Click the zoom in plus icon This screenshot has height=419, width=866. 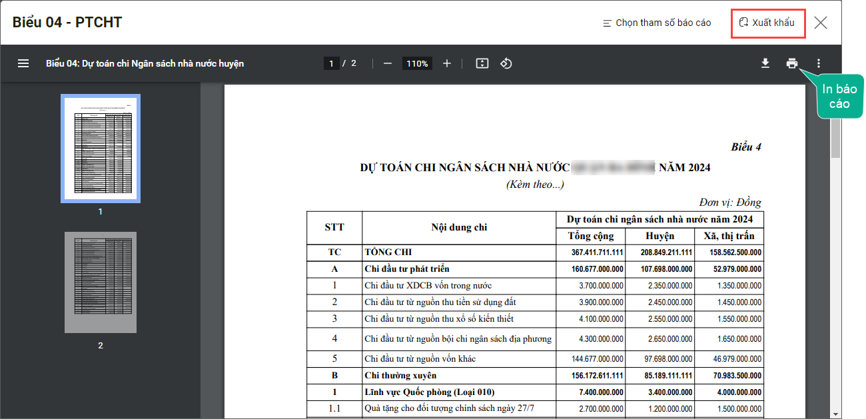(447, 63)
